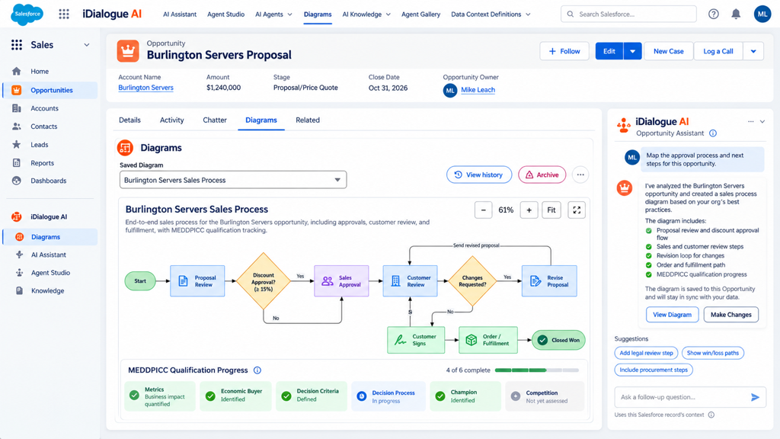Switch to the Activity tab
Viewport: 780px width, 439px height.
171,120
